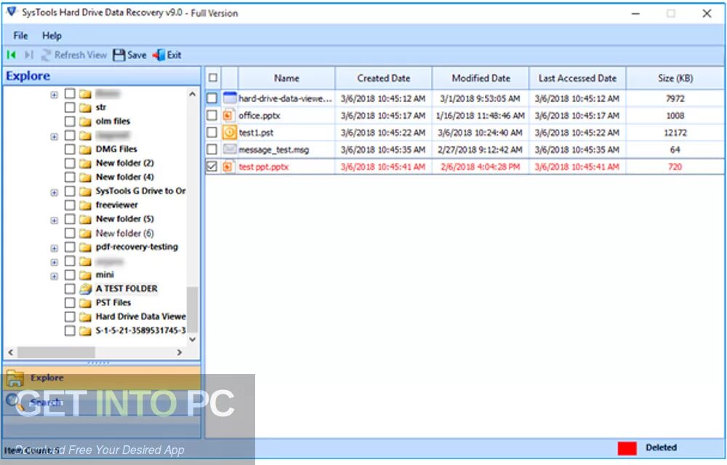The height and width of the screenshot is (465, 727).
Task: Click the Hard Drive Data Viewer folder icon
Action: 85,317
